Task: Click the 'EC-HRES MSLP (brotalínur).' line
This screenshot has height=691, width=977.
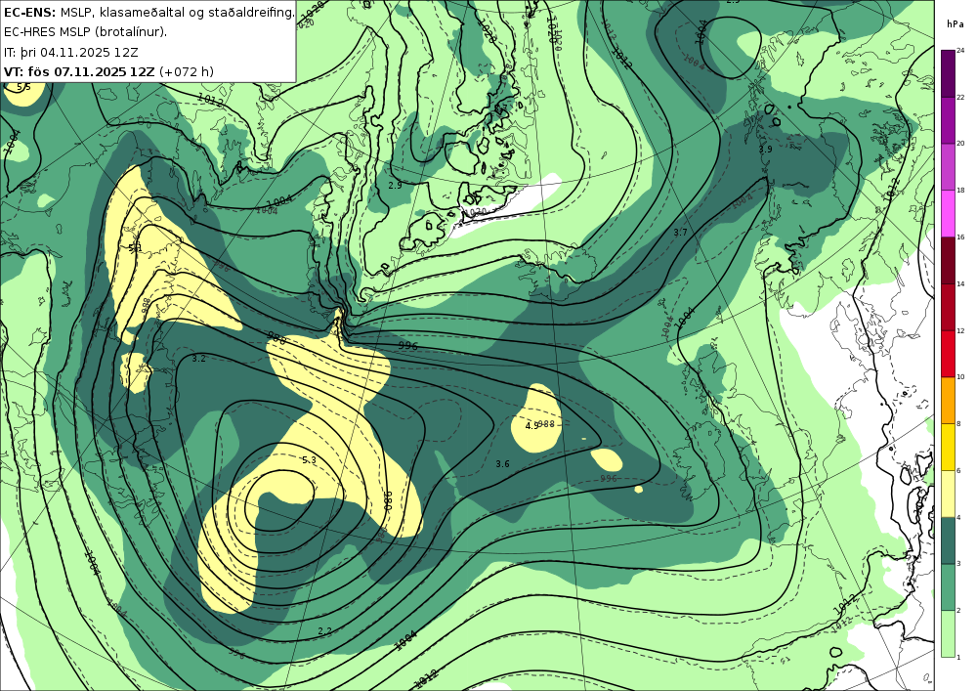Action: click(x=85, y=32)
